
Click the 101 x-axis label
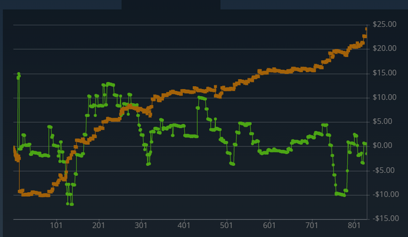(x=56, y=225)
